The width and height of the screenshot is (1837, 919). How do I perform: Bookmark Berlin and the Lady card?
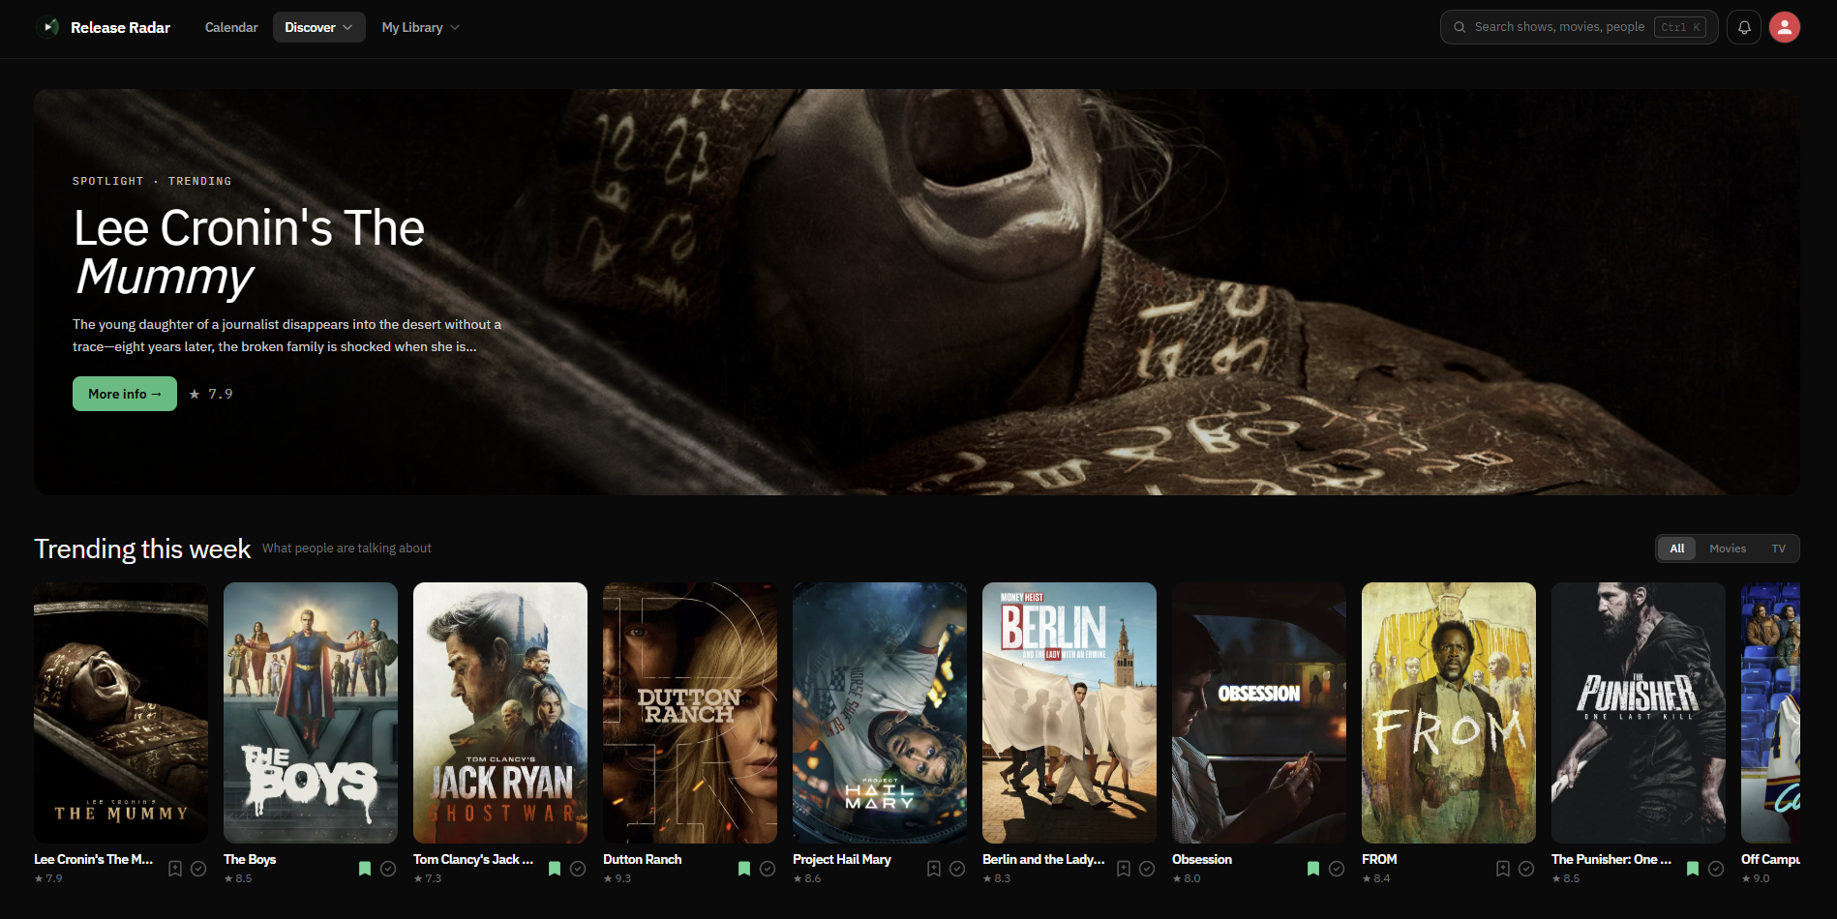pos(1124,869)
